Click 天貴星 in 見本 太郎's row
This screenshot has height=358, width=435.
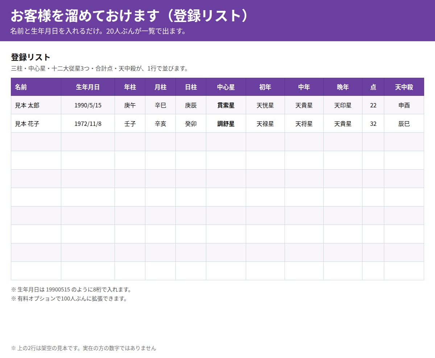tap(304, 105)
